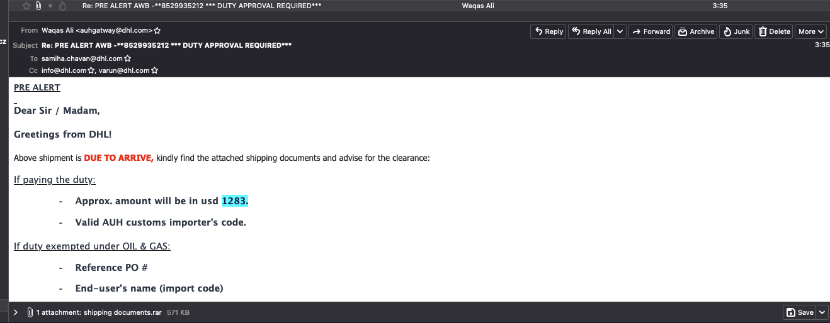Screen dimensions: 830x323
Task: Click Reply All to respond to everyone
Action: (x=591, y=31)
